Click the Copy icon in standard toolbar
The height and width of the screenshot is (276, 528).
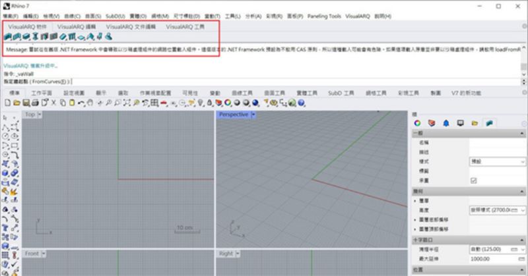pos(63,103)
